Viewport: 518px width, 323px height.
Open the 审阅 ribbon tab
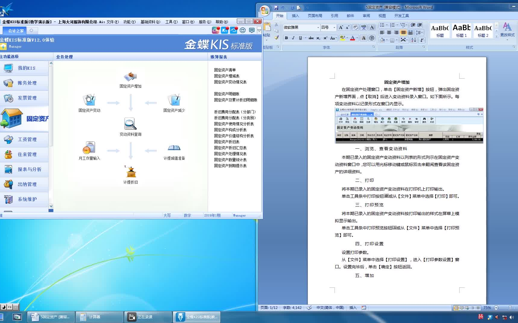tap(366, 16)
